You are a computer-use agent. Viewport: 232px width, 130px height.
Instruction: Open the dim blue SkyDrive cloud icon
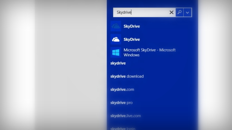click(116, 26)
